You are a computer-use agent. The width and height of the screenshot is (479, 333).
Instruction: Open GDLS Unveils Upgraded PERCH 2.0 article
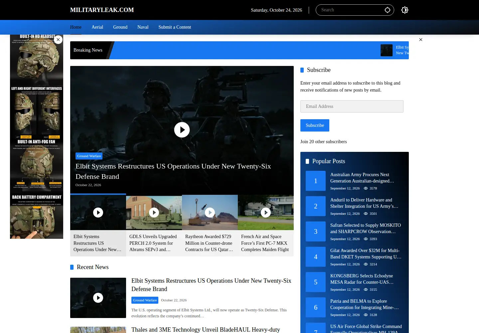point(153,243)
